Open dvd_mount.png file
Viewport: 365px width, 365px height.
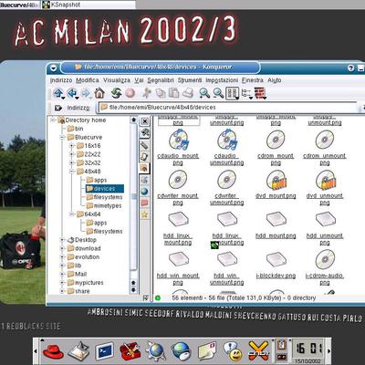(x=276, y=184)
